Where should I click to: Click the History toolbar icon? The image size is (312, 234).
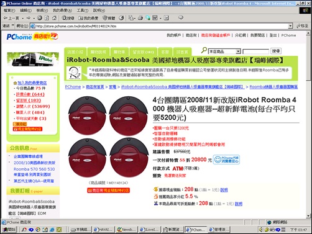[x=121, y=18]
